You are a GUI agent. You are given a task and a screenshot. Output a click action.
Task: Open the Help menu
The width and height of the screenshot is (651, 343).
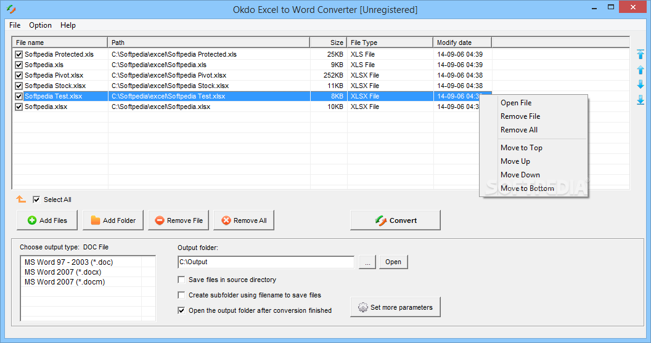coord(68,25)
